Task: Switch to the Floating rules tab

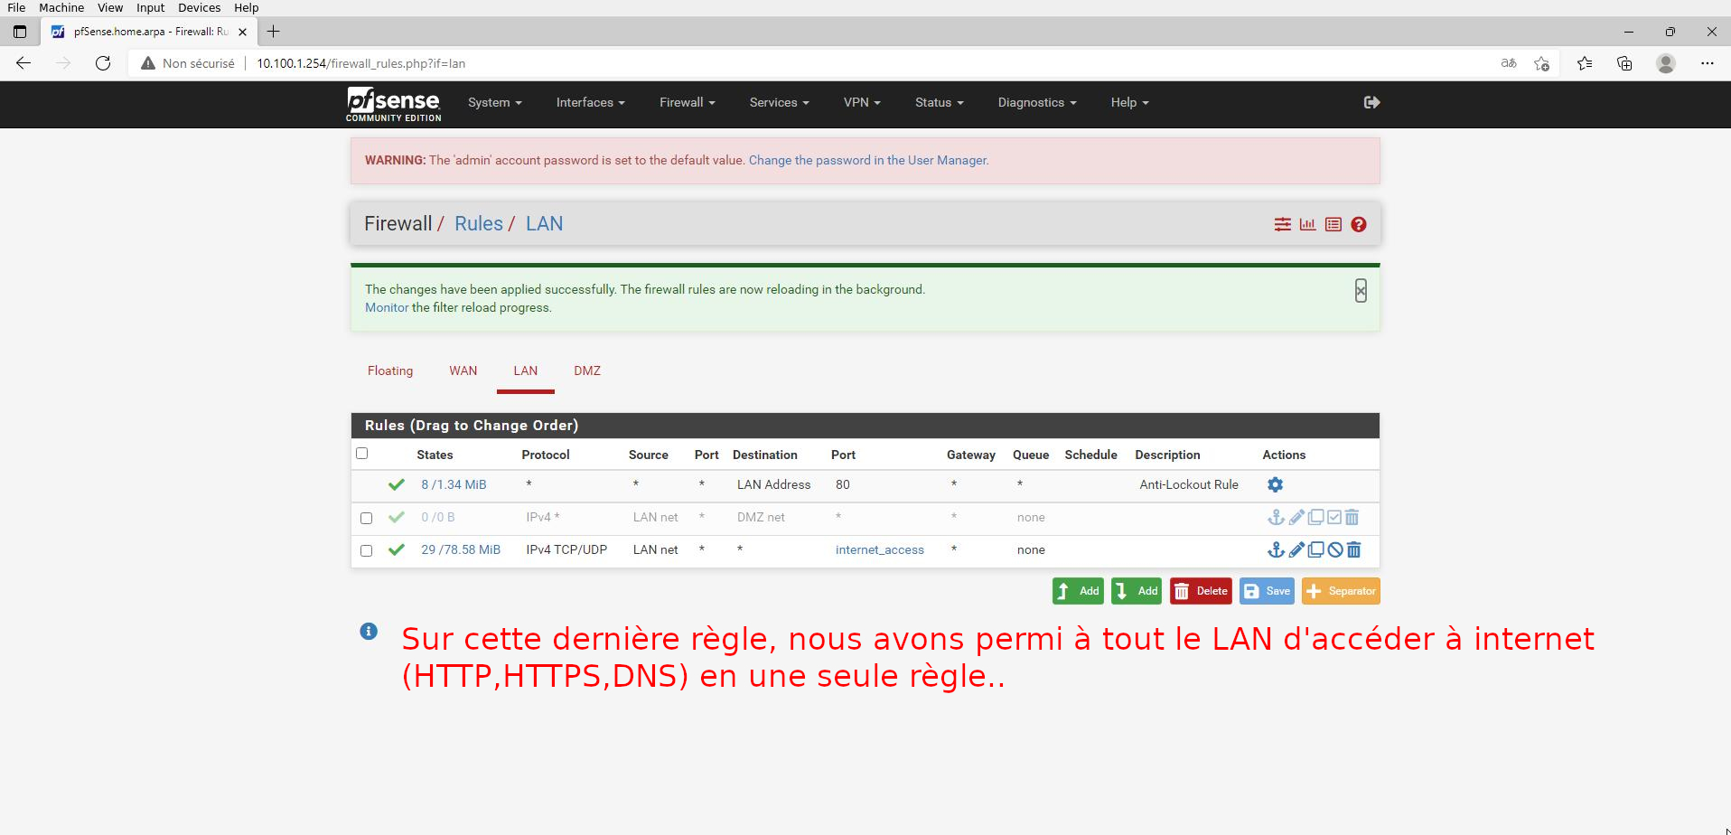Action: [x=389, y=371]
